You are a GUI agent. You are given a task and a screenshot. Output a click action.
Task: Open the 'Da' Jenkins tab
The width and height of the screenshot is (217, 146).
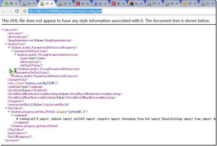click(x=207, y=3)
